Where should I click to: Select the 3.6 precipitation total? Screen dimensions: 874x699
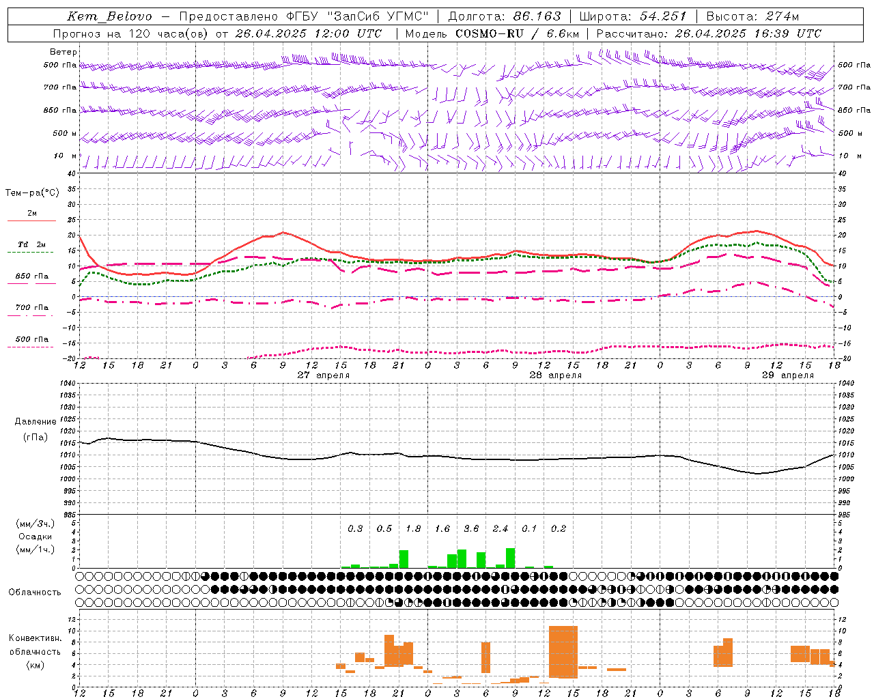click(x=471, y=528)
